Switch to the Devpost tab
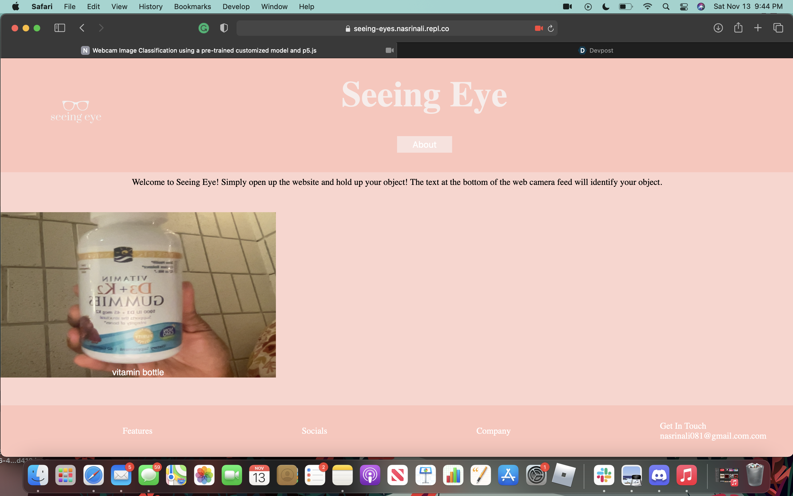The height and width of the screenshot is (496, 793). click(595, 50)
